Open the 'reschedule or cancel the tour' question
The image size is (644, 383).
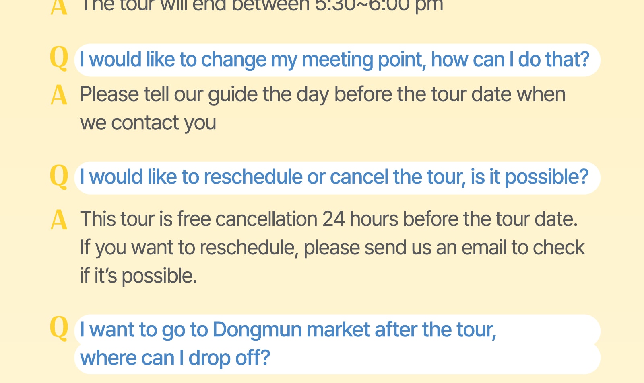[x=337, y=178]
